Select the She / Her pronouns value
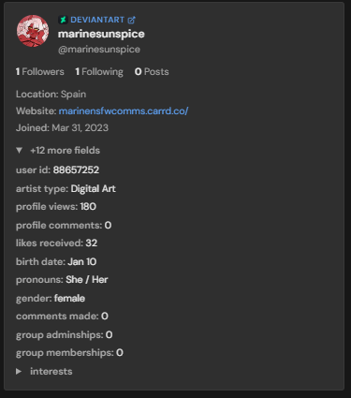The width and height of the screenshot is (351, 398). point(87,279)
